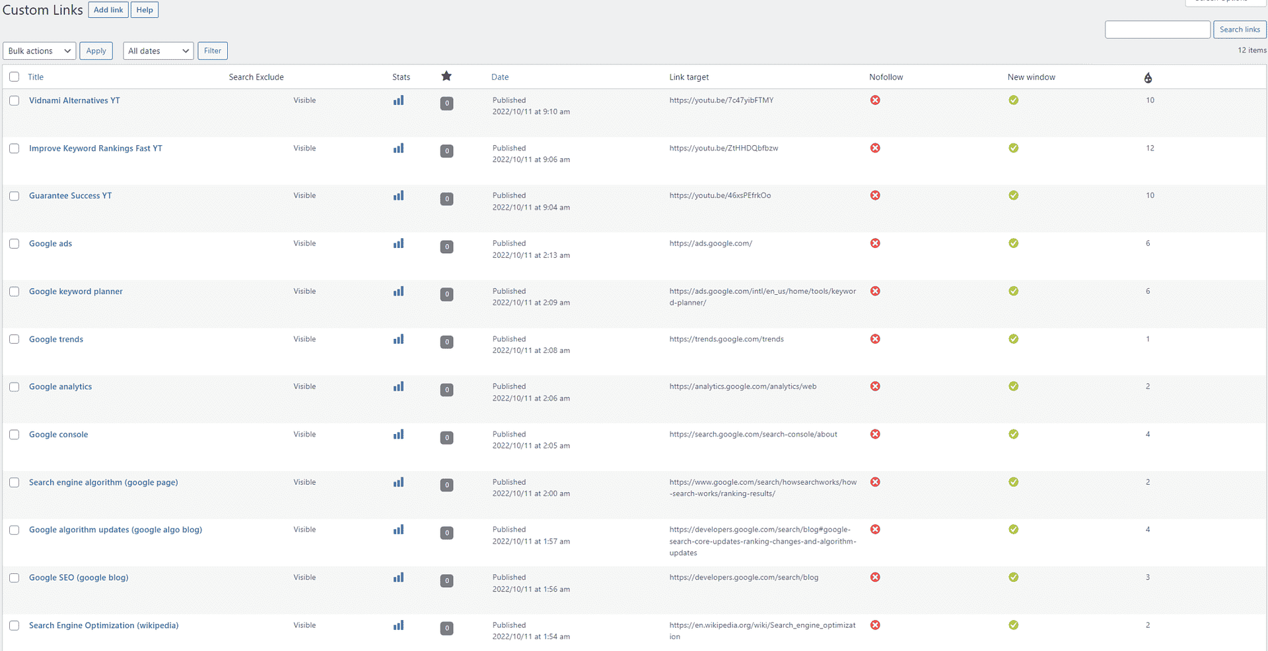
Task: Select the rating badge beside Google analytics
Action: pos(446,390)
